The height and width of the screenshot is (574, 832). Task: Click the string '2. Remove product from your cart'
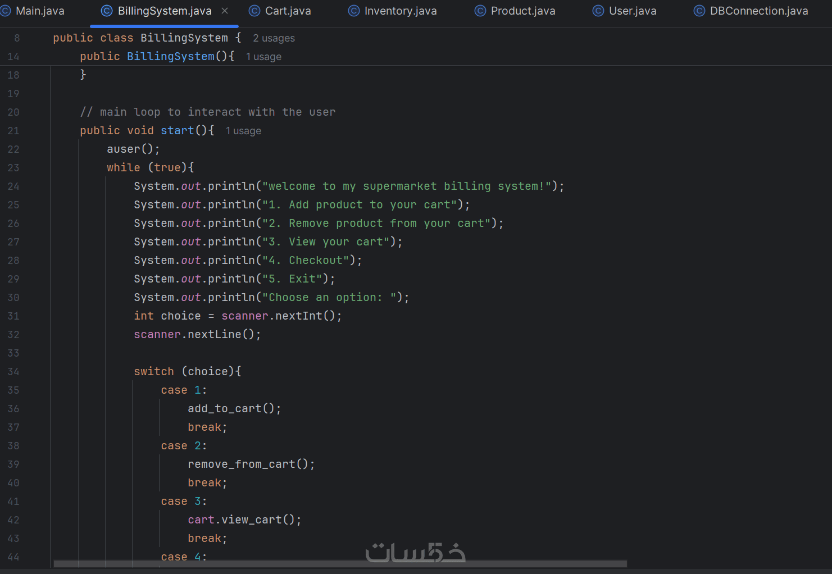click(376, 224)
